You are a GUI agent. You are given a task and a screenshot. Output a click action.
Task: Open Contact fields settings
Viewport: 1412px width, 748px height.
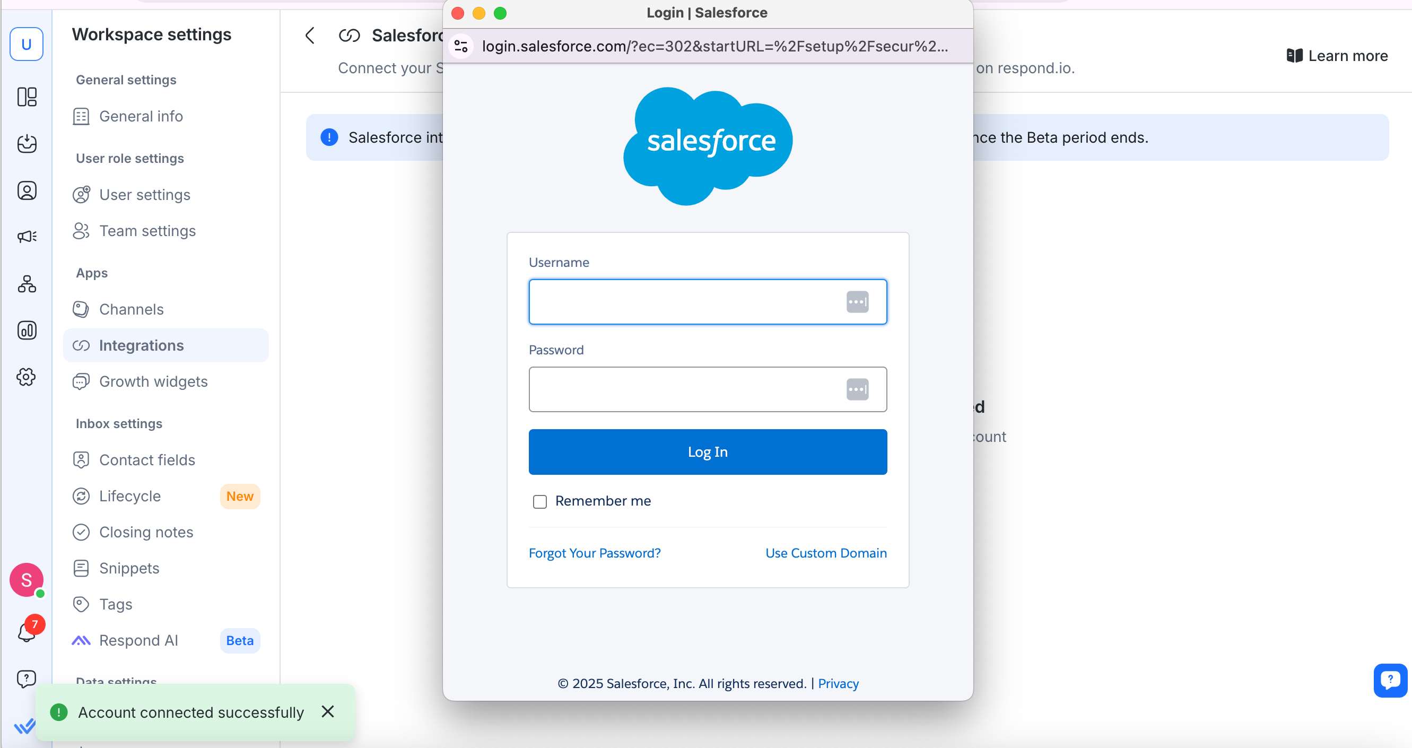pos(165,460)
